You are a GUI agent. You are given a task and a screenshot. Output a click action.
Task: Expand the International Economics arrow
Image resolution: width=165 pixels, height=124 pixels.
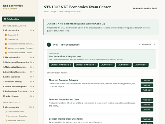coord(33,72)
